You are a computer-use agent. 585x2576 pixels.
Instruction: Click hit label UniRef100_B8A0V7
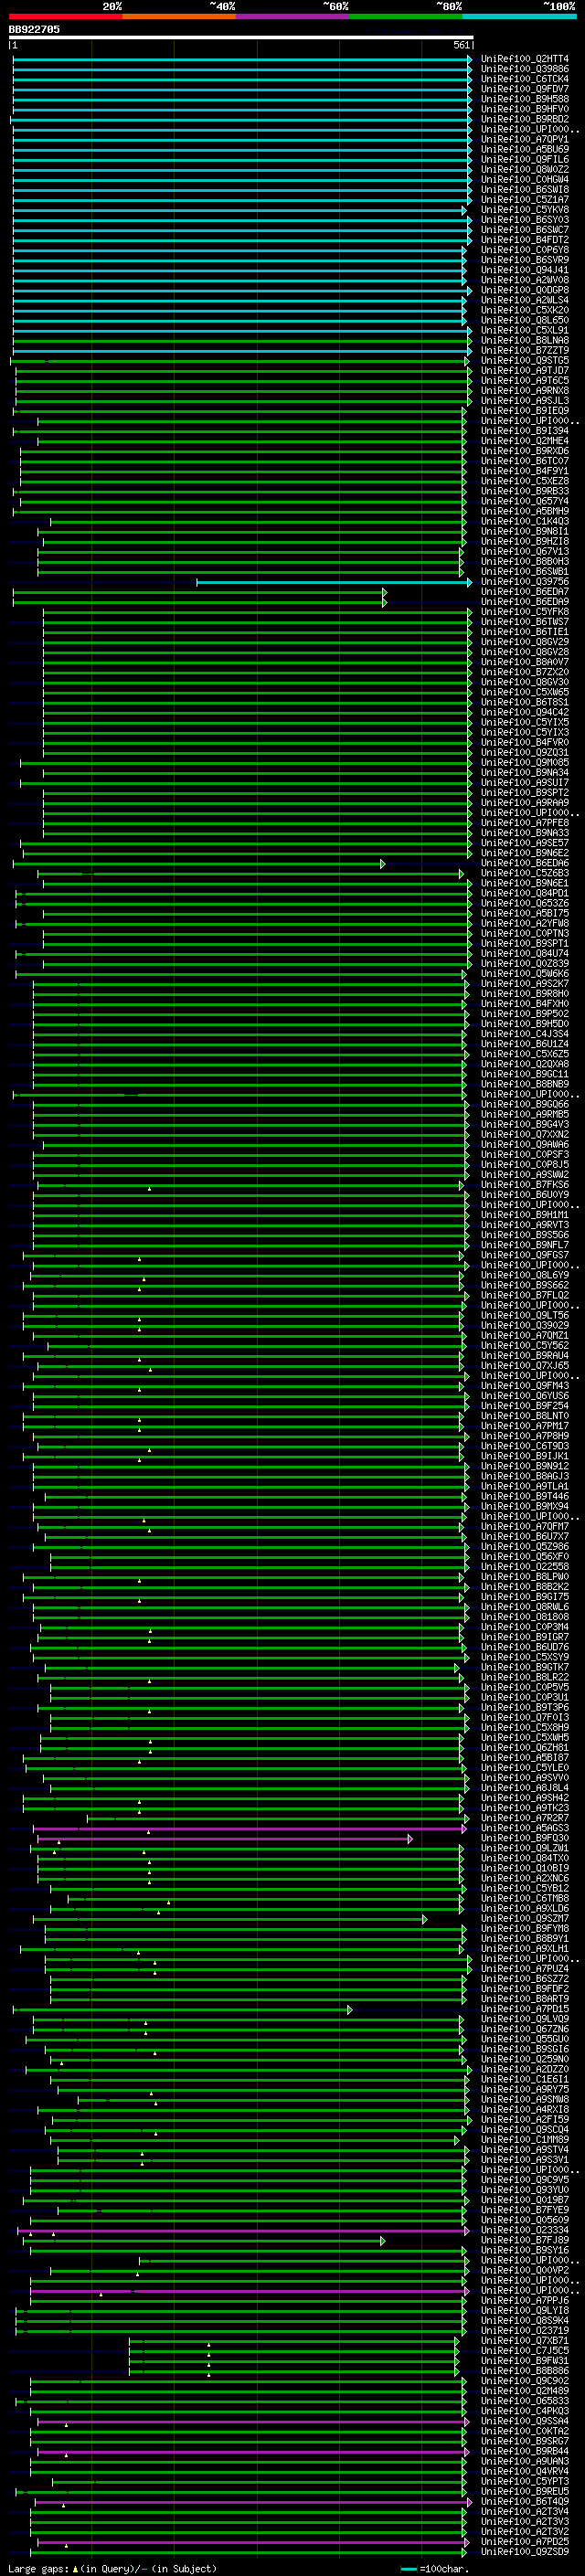pos(524,662)
